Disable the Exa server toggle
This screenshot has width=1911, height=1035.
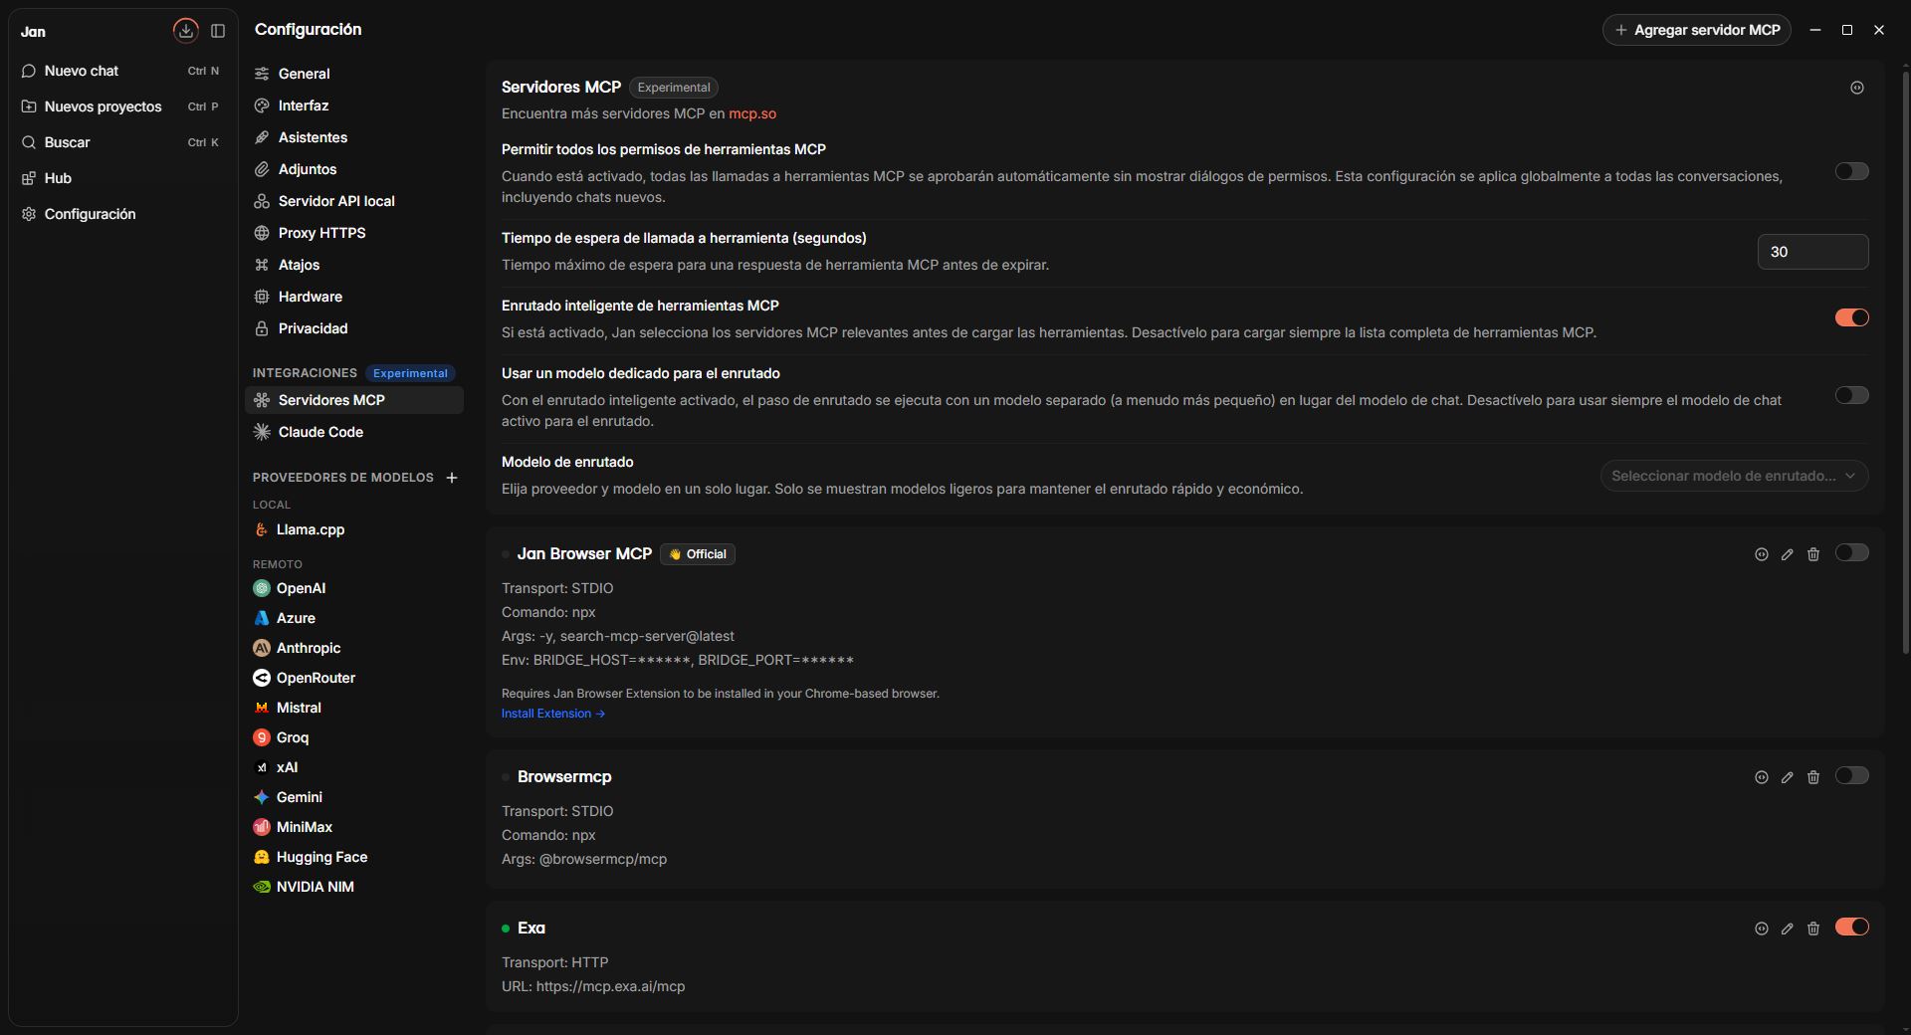click(1851, 927)
